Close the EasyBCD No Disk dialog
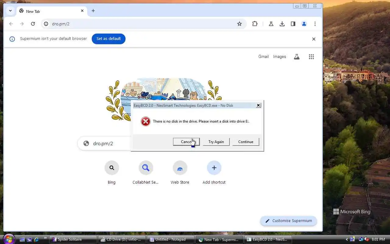This screenshot has width=390, height=244. coord(258,105)
